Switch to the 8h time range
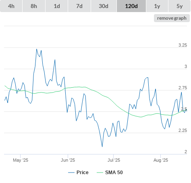This screenshot has height=183, width=191. [x=34, y=6]
